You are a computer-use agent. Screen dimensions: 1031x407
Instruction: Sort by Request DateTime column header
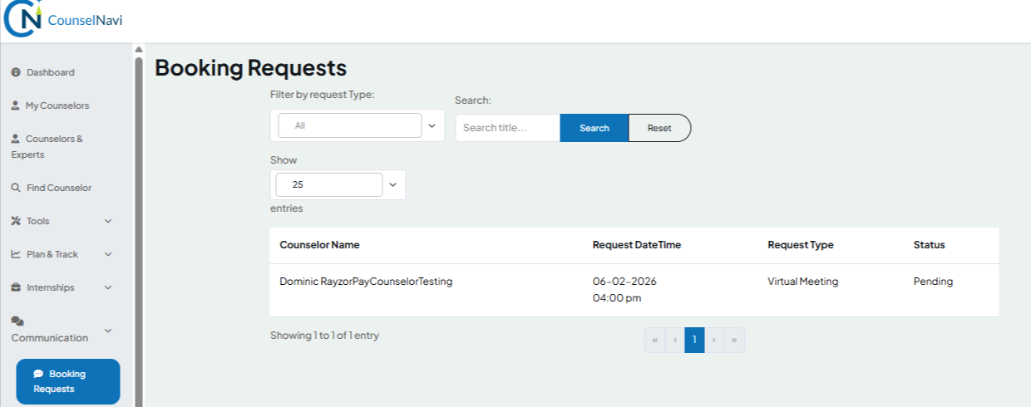pyautogui.click(x=637, y=245)
